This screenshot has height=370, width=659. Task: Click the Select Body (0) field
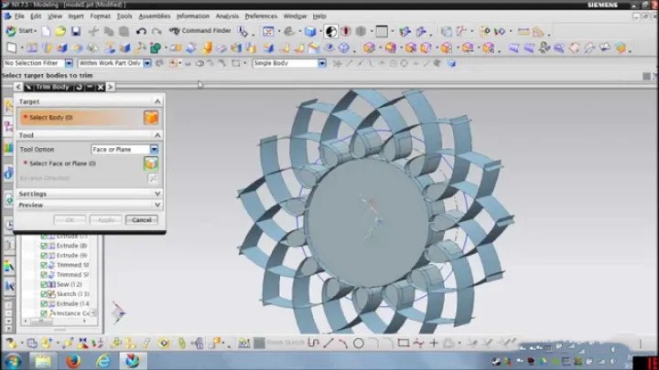(x=80, y=118)
